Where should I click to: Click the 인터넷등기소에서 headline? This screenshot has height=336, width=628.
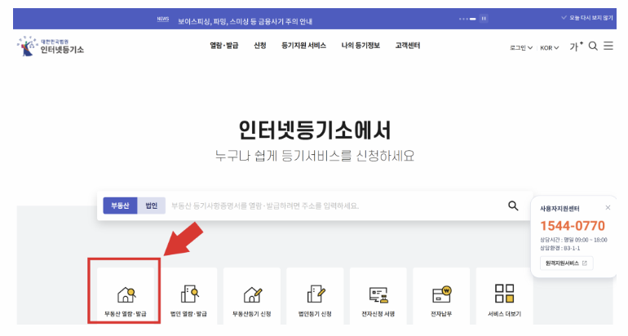coord(314,130)
